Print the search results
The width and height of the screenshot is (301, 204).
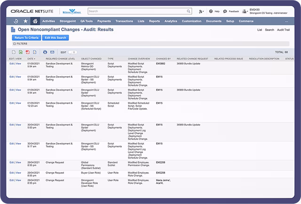coord(45,52)
